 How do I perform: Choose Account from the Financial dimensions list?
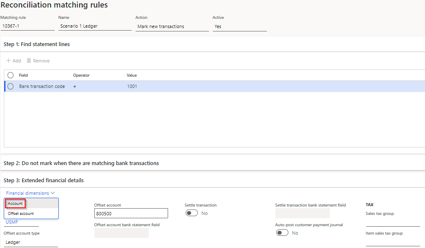pos(15,203)
